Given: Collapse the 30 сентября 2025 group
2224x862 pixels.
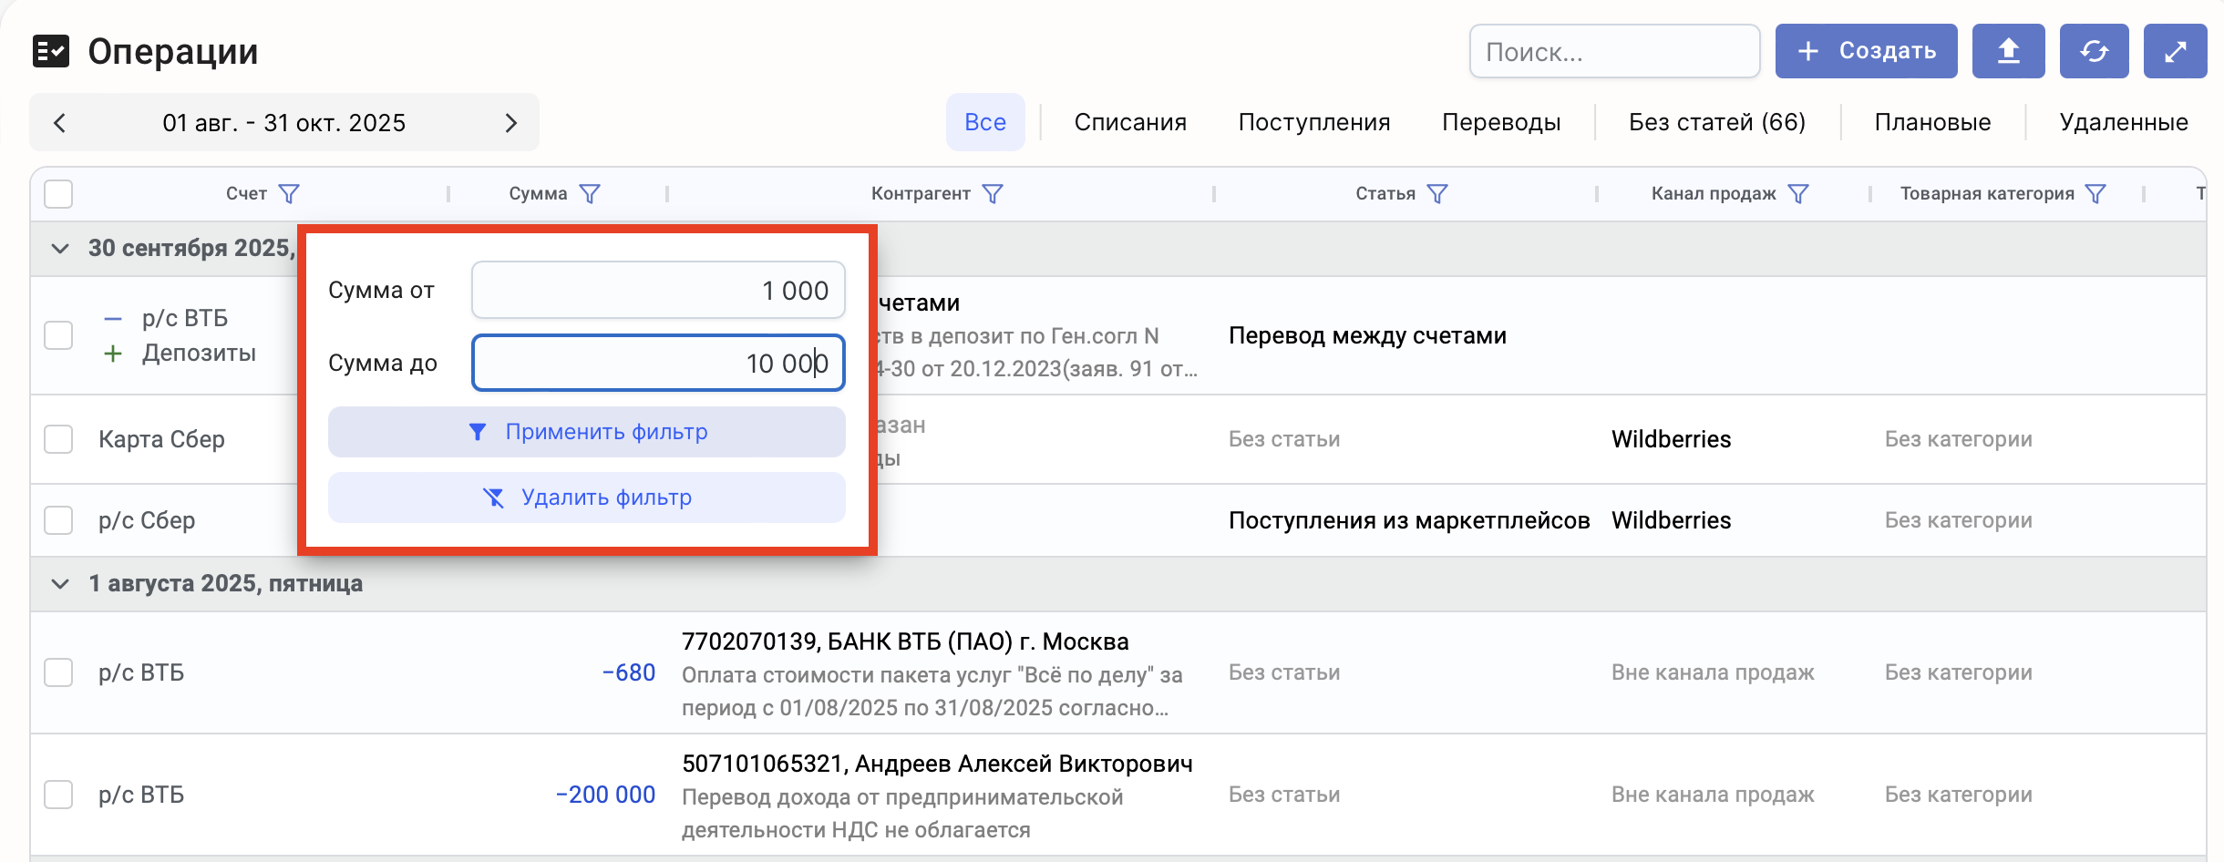Looking at the screenshot, I should 60,249.
